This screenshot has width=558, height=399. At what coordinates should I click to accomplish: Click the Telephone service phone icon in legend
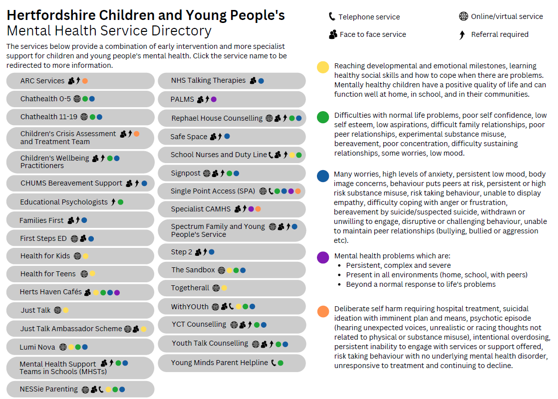(332, 16)
